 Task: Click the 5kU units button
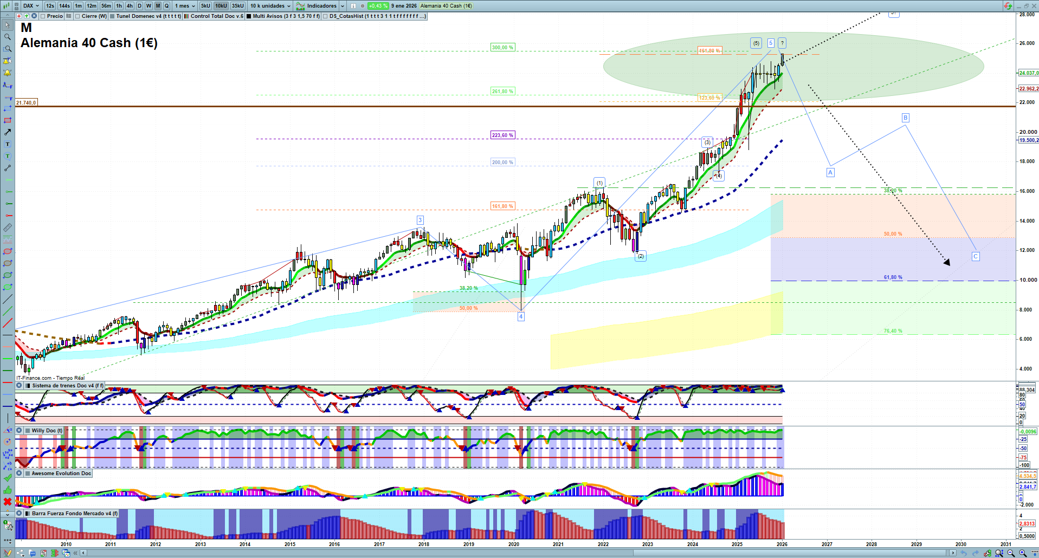[x=205, y=6]
